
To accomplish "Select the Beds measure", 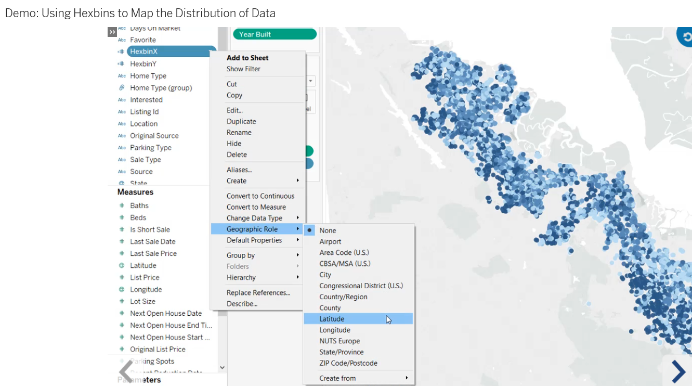I will (138, 217).
